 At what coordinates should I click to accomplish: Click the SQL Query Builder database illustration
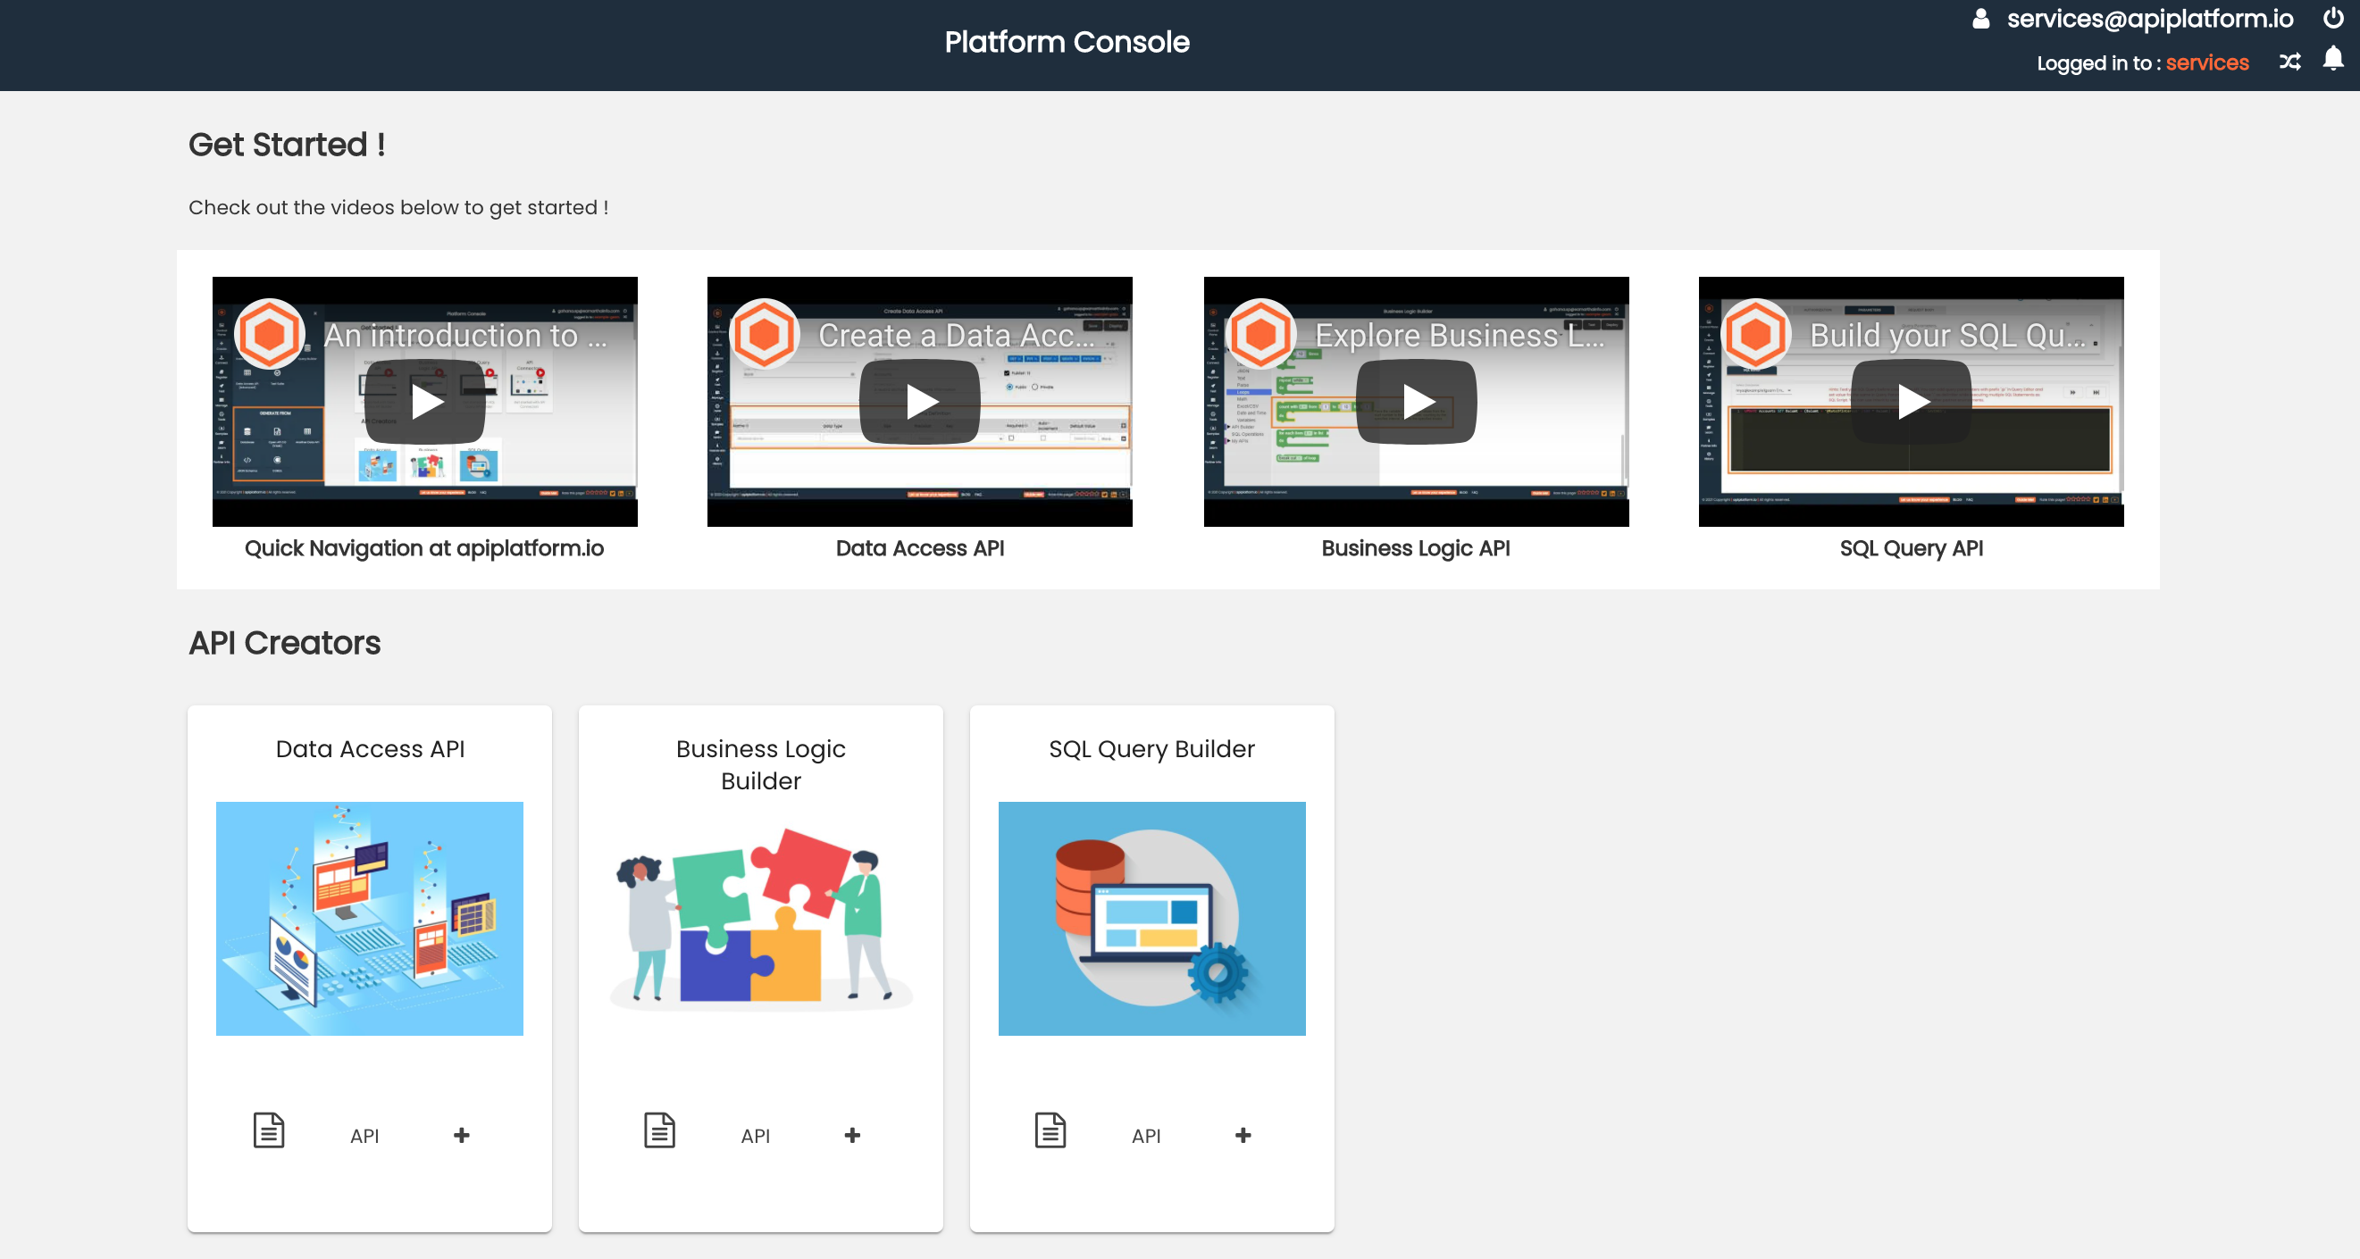tap(1151, 919)
